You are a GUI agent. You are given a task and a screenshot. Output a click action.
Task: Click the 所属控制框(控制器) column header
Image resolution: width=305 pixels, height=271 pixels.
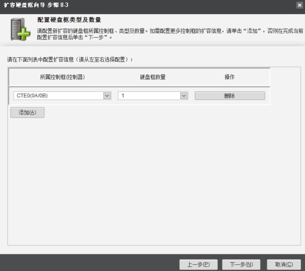click(x=62, y=77)
